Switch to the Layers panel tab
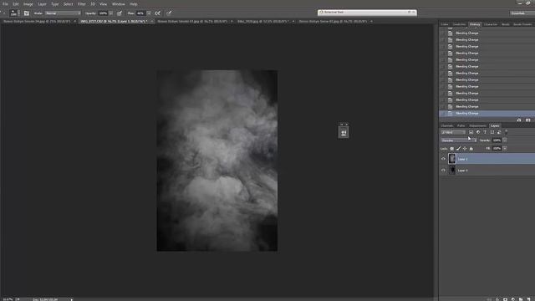The height and width of the screenshot is (301, 535). click(x=495, y=125)
